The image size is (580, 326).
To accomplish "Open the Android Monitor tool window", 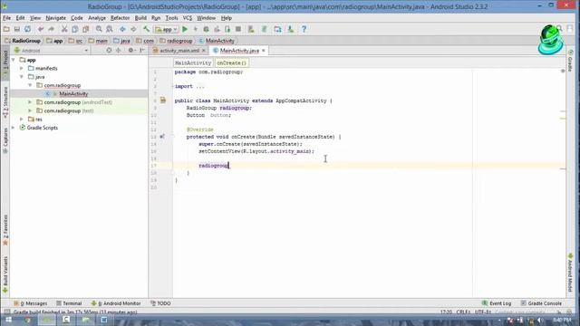I will click(116, 303).
